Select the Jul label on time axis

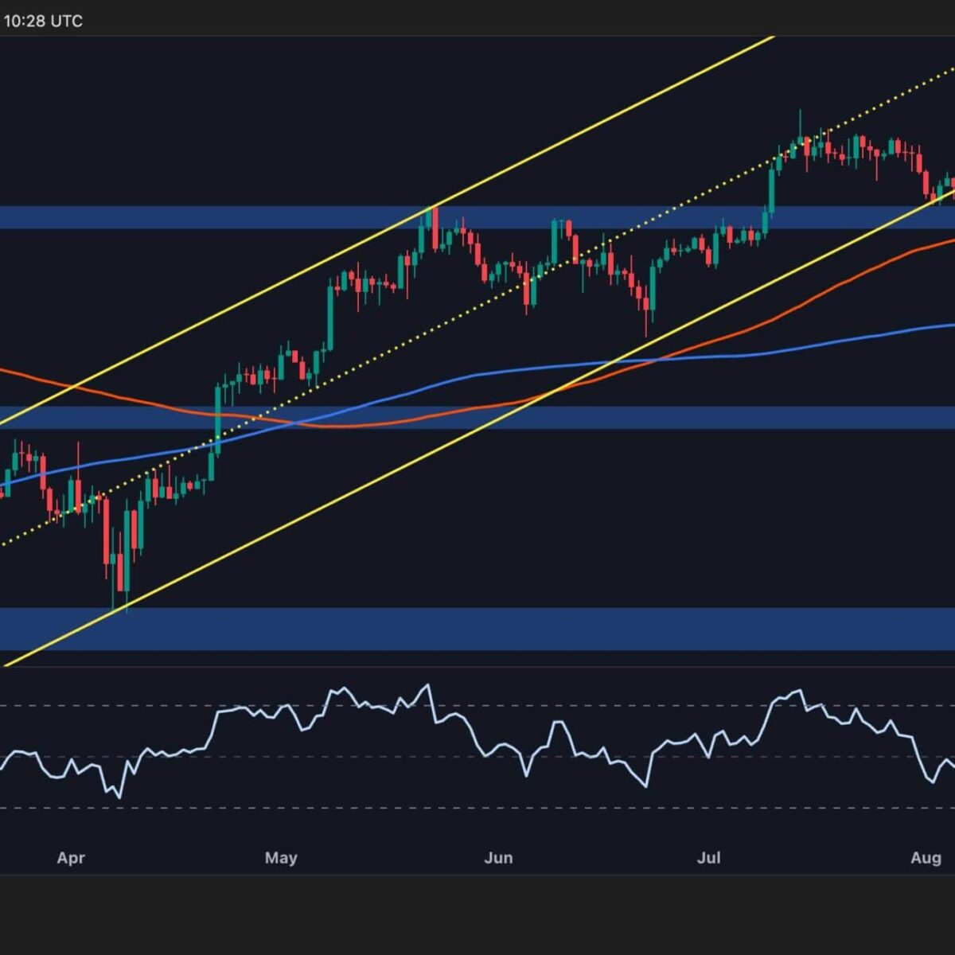click(709, 858)
